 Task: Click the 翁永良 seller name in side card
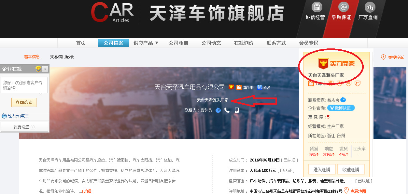(x=333, y=100)
